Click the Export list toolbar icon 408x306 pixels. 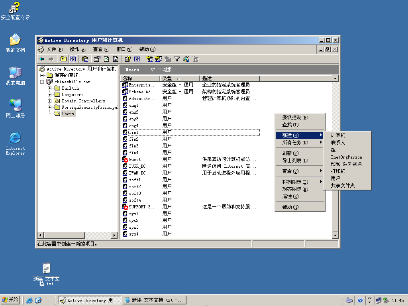pos(116,59)
